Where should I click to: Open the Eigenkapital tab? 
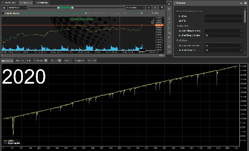click(7, 60)
